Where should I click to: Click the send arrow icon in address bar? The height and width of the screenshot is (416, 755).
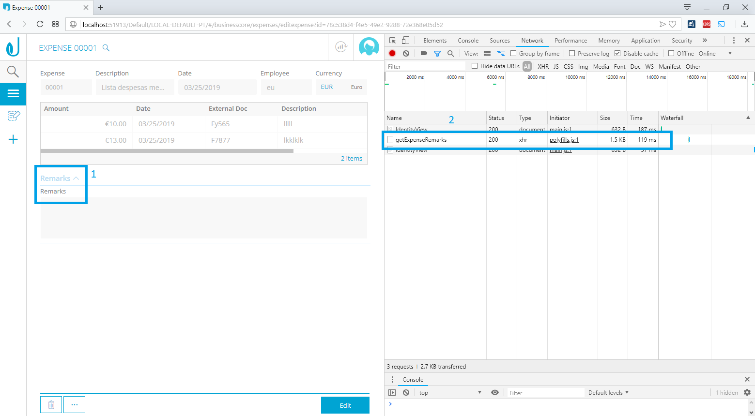tap(663, 24)
